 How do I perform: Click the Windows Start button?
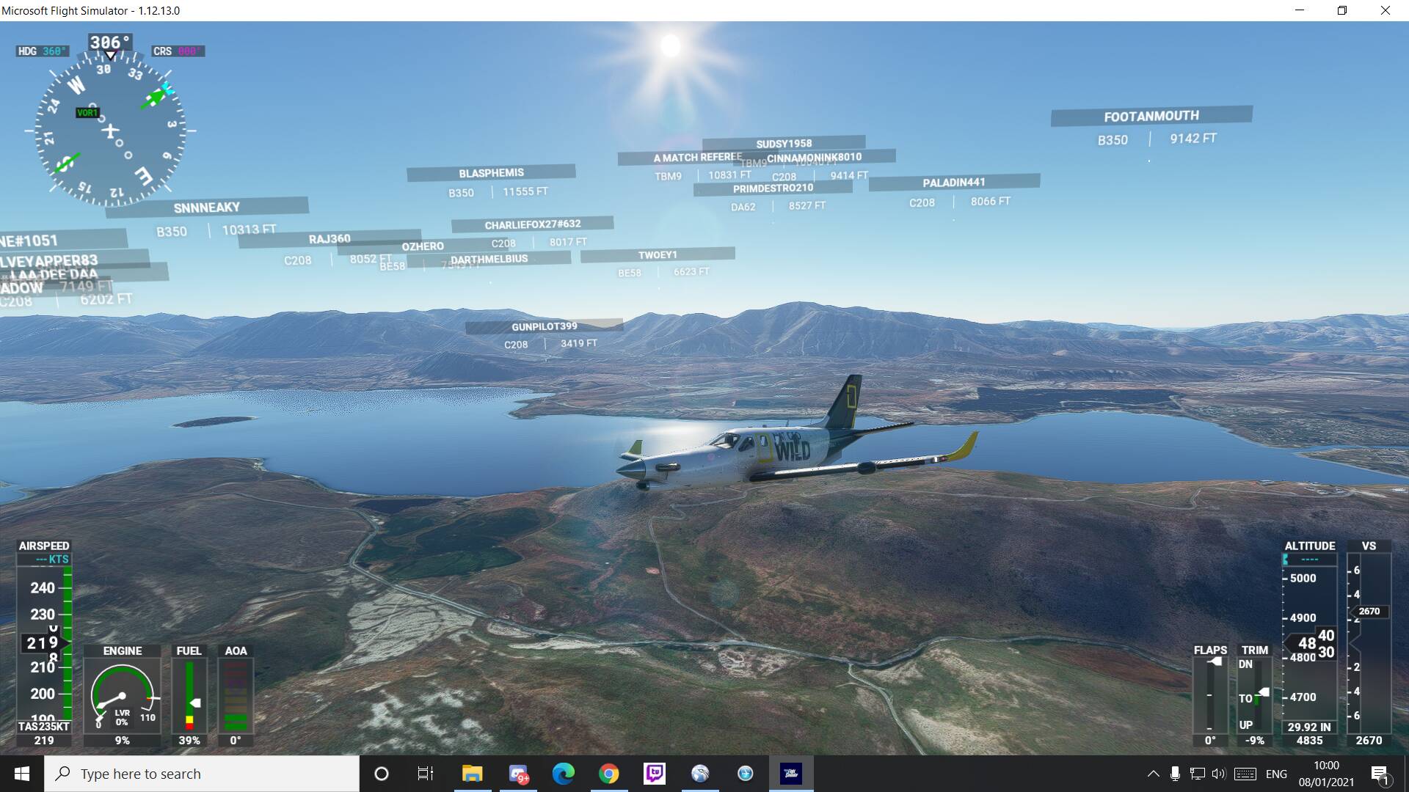(x=22, y=774)
